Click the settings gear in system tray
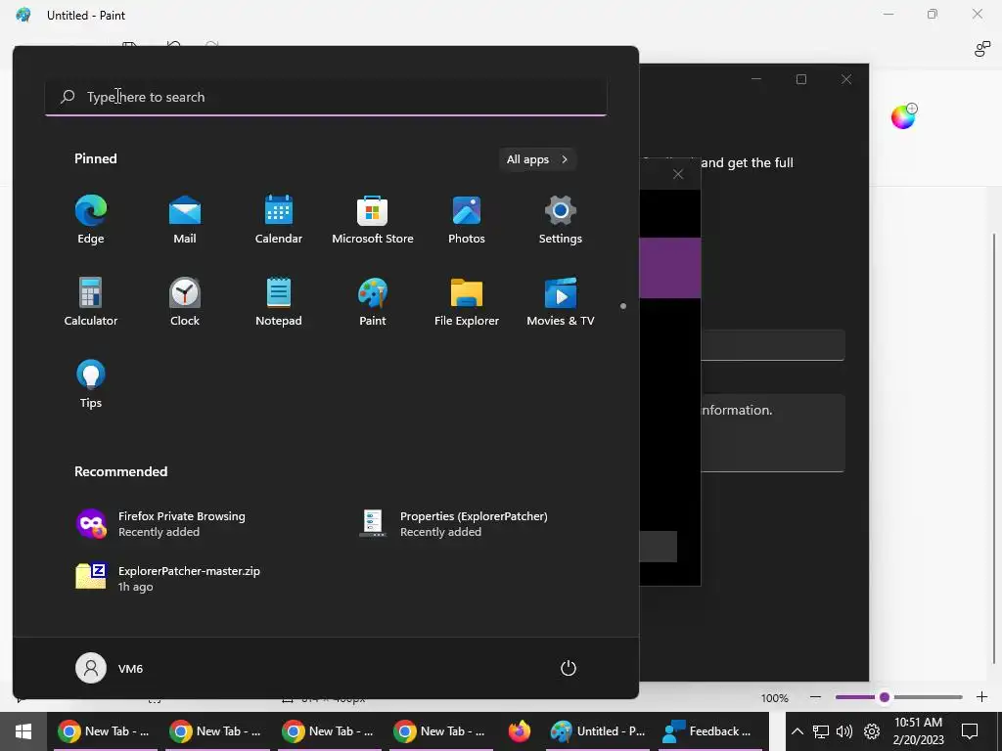This screenshot has width=1002, height=751. tap(872, 731)
